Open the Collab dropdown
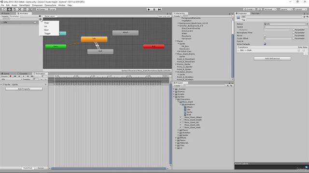 click(249, 9)
